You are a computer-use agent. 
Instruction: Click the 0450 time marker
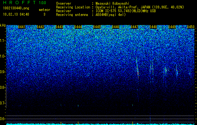pos(191,27)
